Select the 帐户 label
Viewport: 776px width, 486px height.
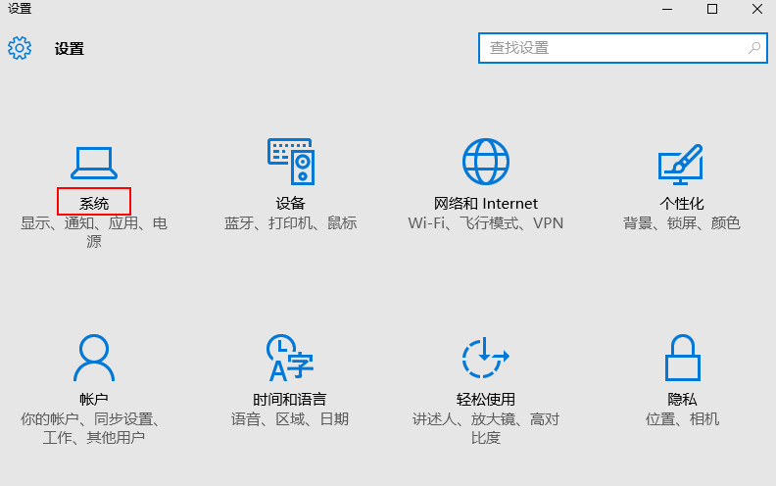click(94, 400)
